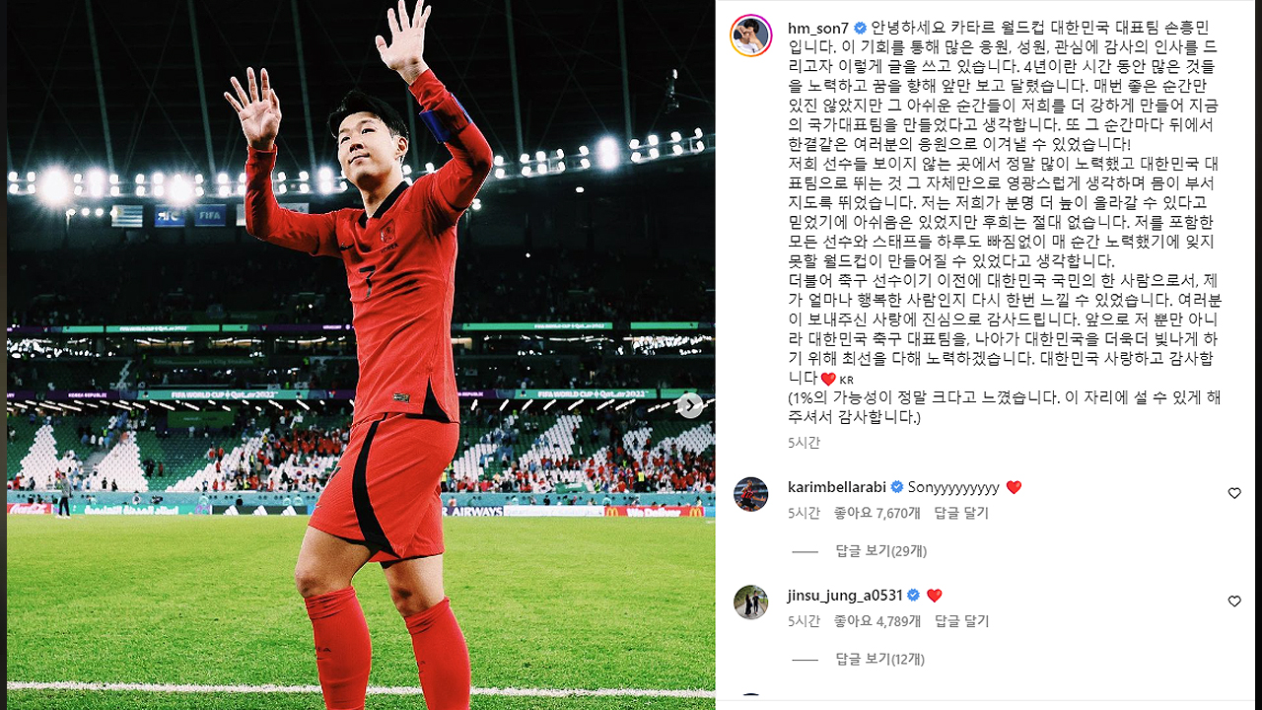Image resolution: width=1262 pixels, height=710 pixels.
Task: Like karimbellarabi's comment with heart icon
Action: coord(1234,493)
